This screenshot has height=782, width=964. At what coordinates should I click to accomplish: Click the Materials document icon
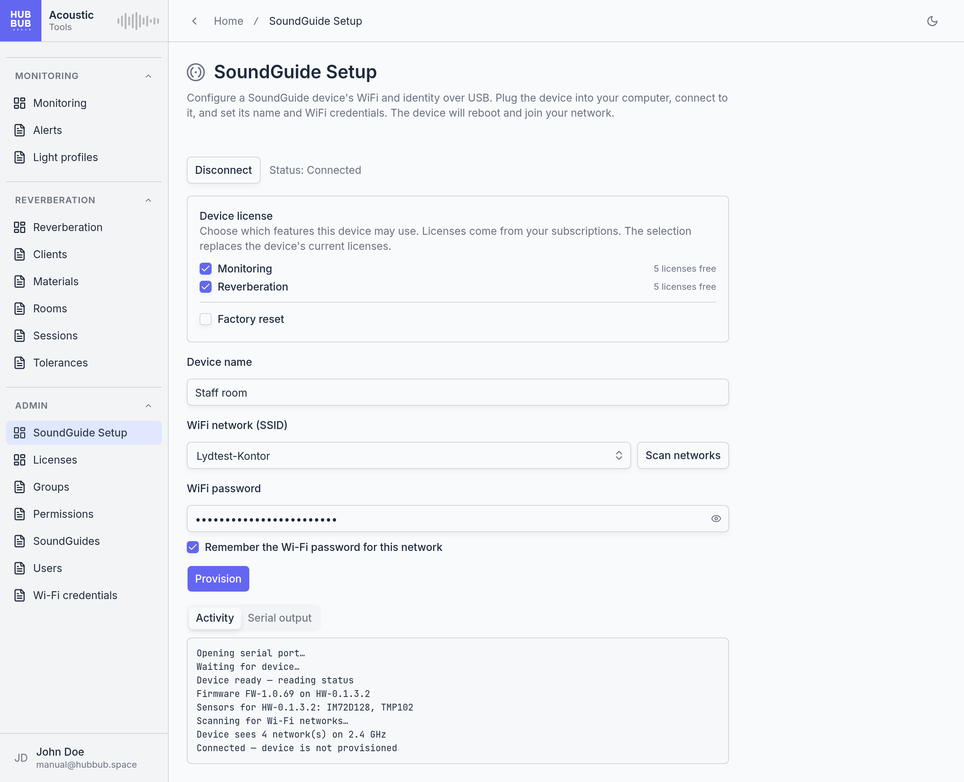(x=19, y=281)
